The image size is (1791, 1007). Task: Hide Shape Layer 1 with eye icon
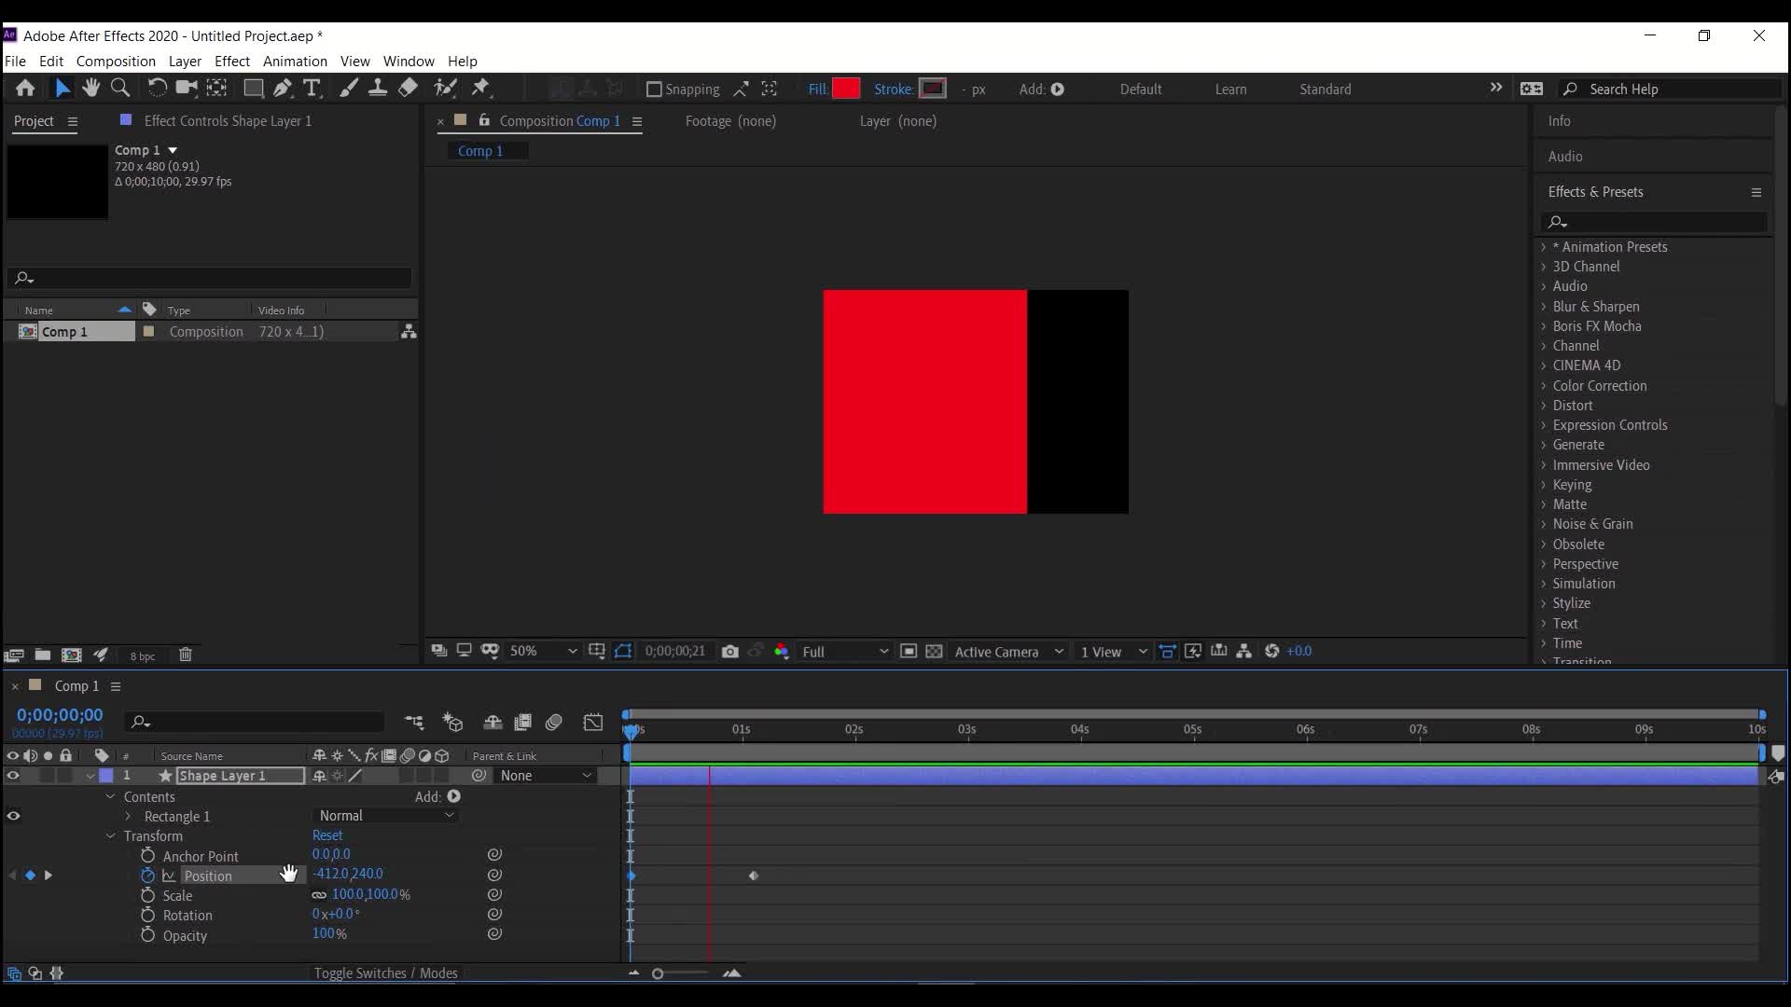[x=13, y=776]
